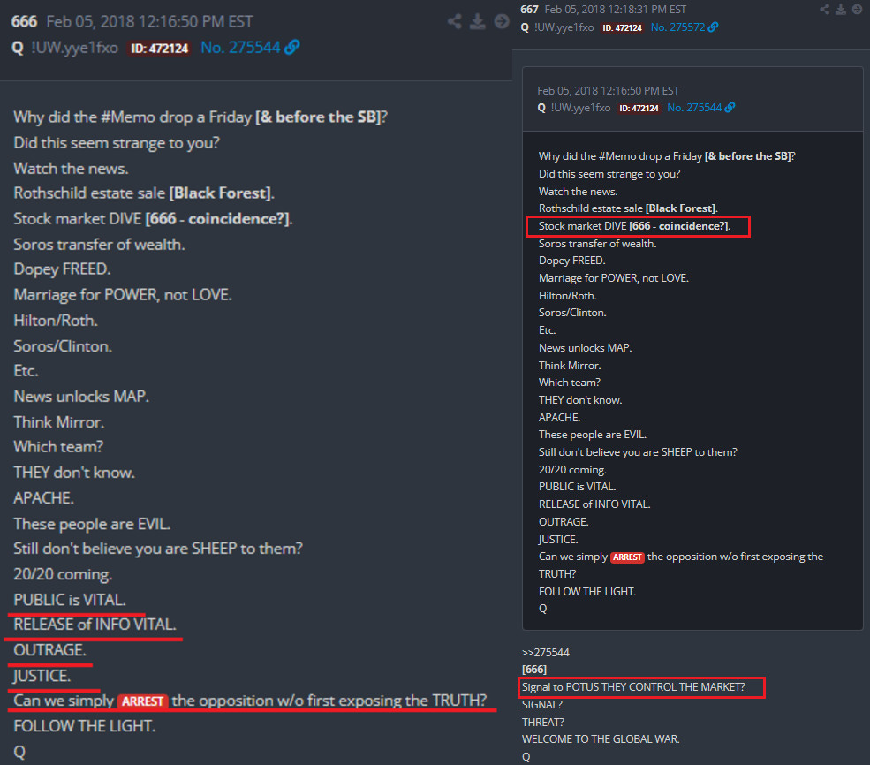Image resolution: width=870 pixels, height=765 pixels.
Task: Click the ARREST tag in the quoted post
Action: click(627, 557)
